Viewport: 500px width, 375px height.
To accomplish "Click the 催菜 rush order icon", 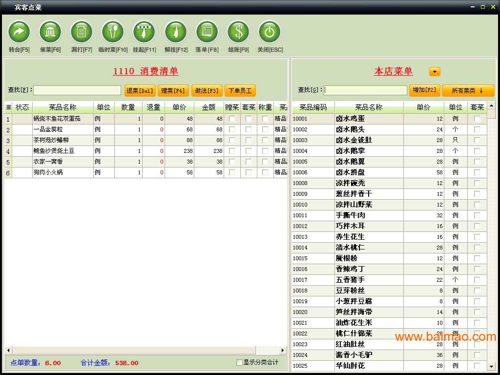I will pyautogui.click(x=50, y=32).
